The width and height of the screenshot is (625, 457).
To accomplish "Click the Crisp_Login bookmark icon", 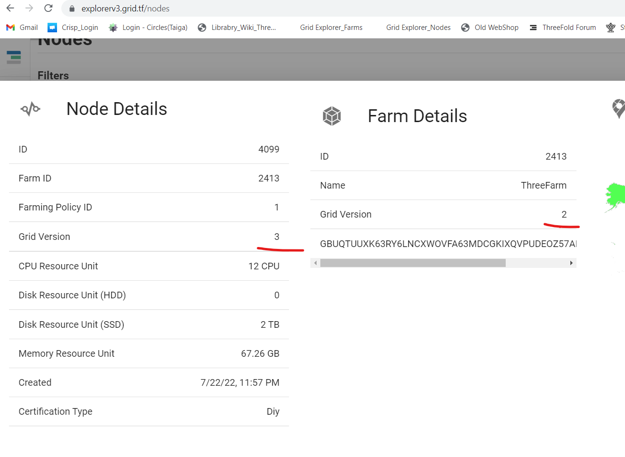I will (52, 27).
